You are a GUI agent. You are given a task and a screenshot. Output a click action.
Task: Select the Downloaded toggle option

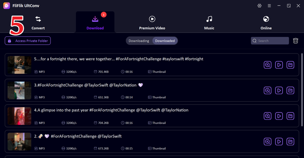click(165, 41)
